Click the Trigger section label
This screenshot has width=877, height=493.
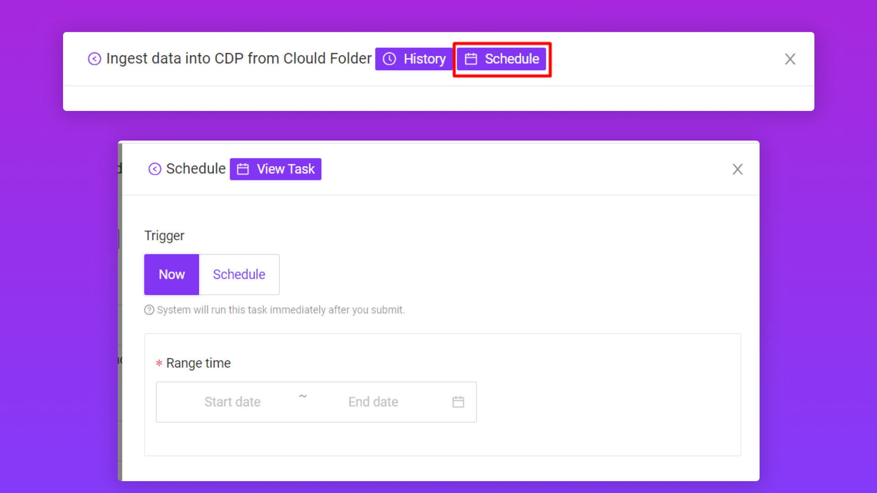point(164,236)
